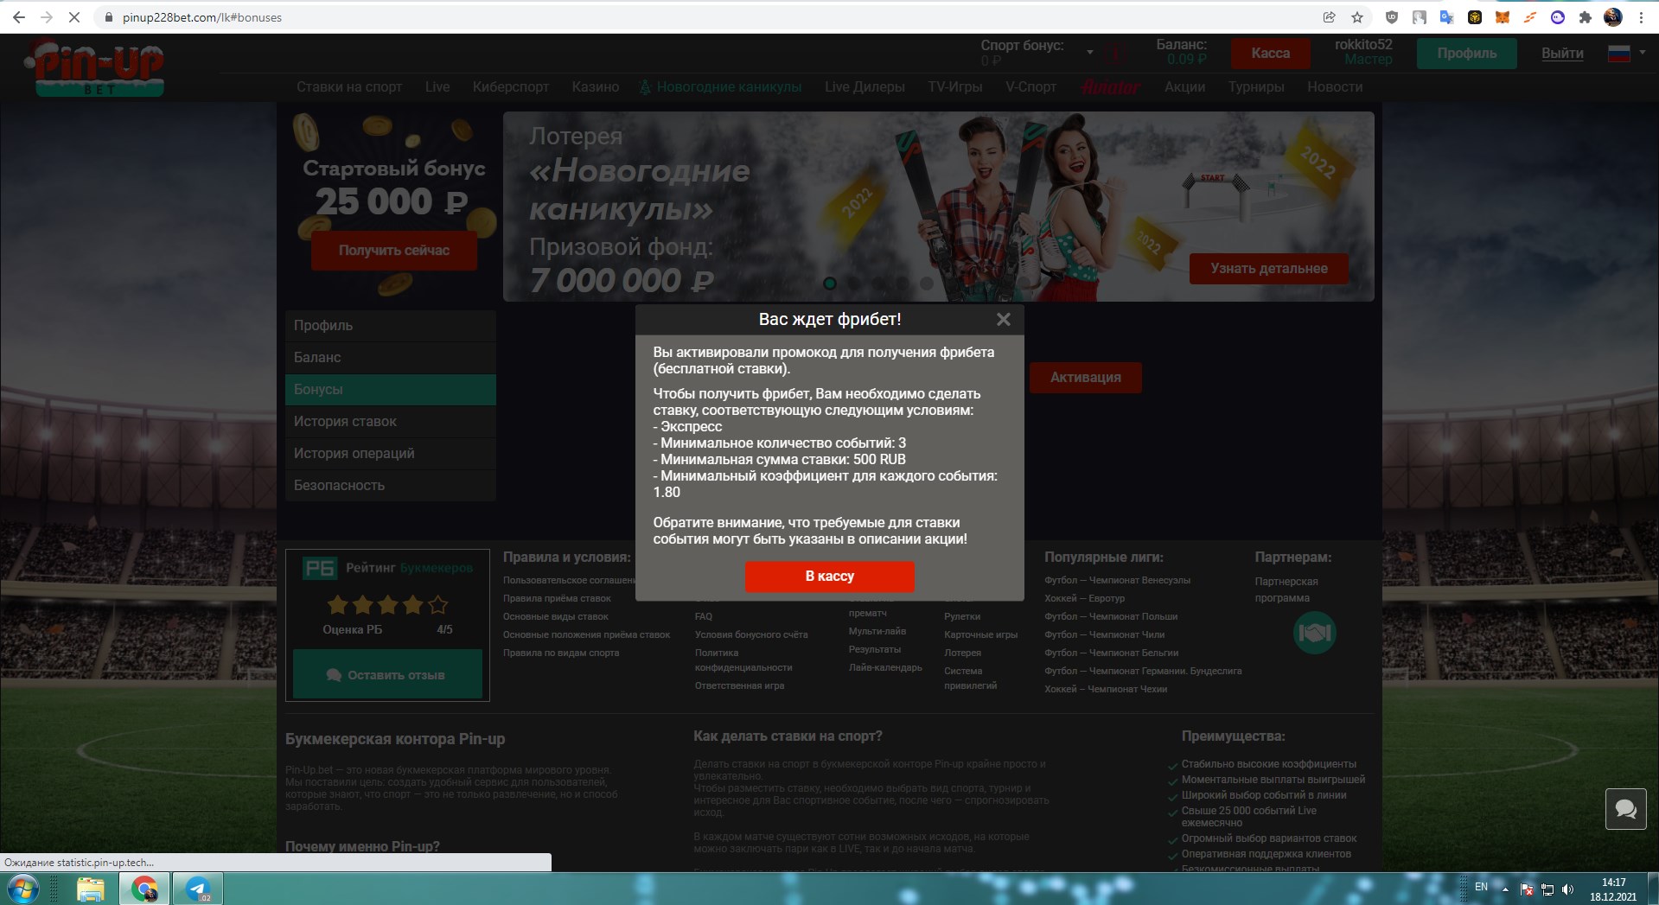Image resolution: width=1659 pixels, height=905 pixels.
Task: Open the Chrome three-dot menu
Action: click(x=1641, y=17)
